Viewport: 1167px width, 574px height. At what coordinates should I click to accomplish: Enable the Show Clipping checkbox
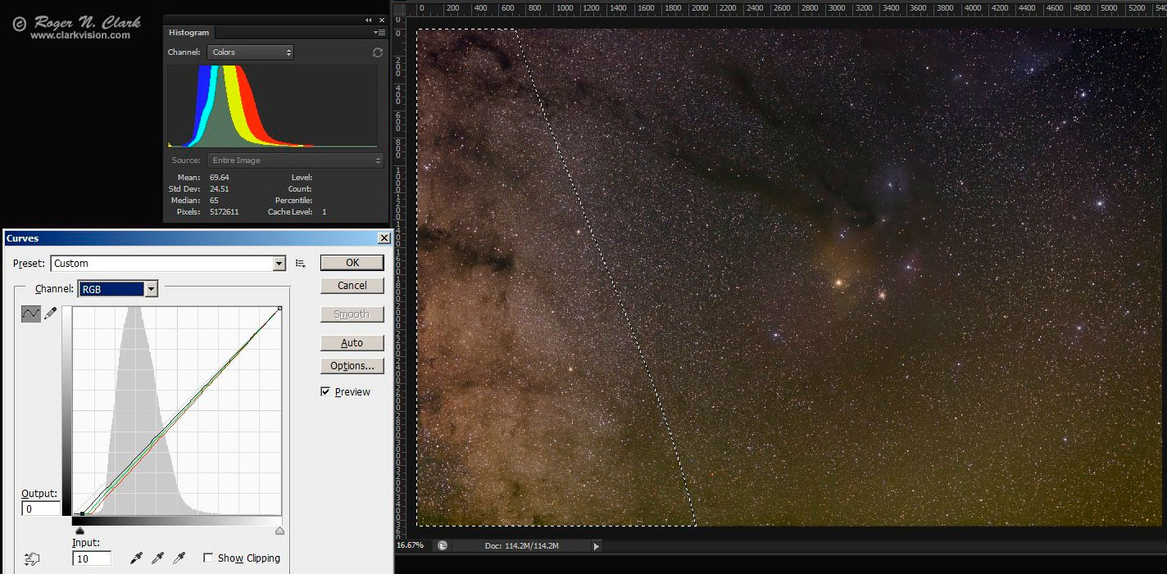tap(208, 558)
